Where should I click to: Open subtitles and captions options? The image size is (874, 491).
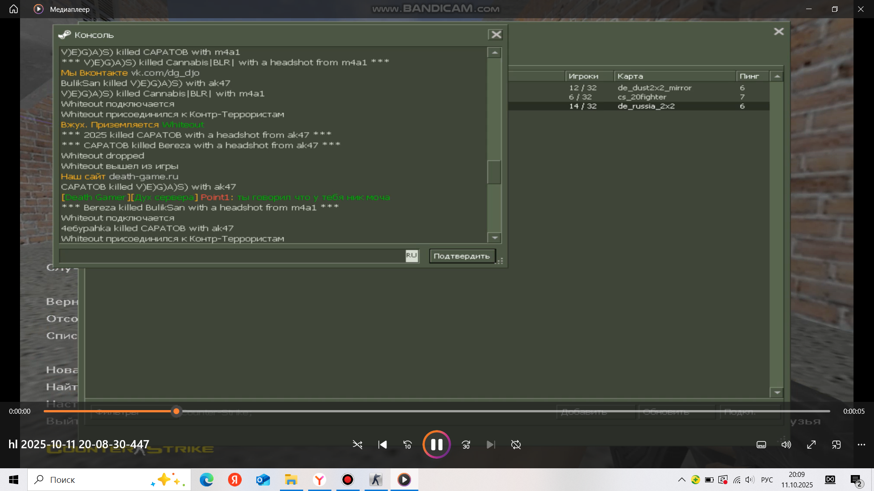click(761, 445)
